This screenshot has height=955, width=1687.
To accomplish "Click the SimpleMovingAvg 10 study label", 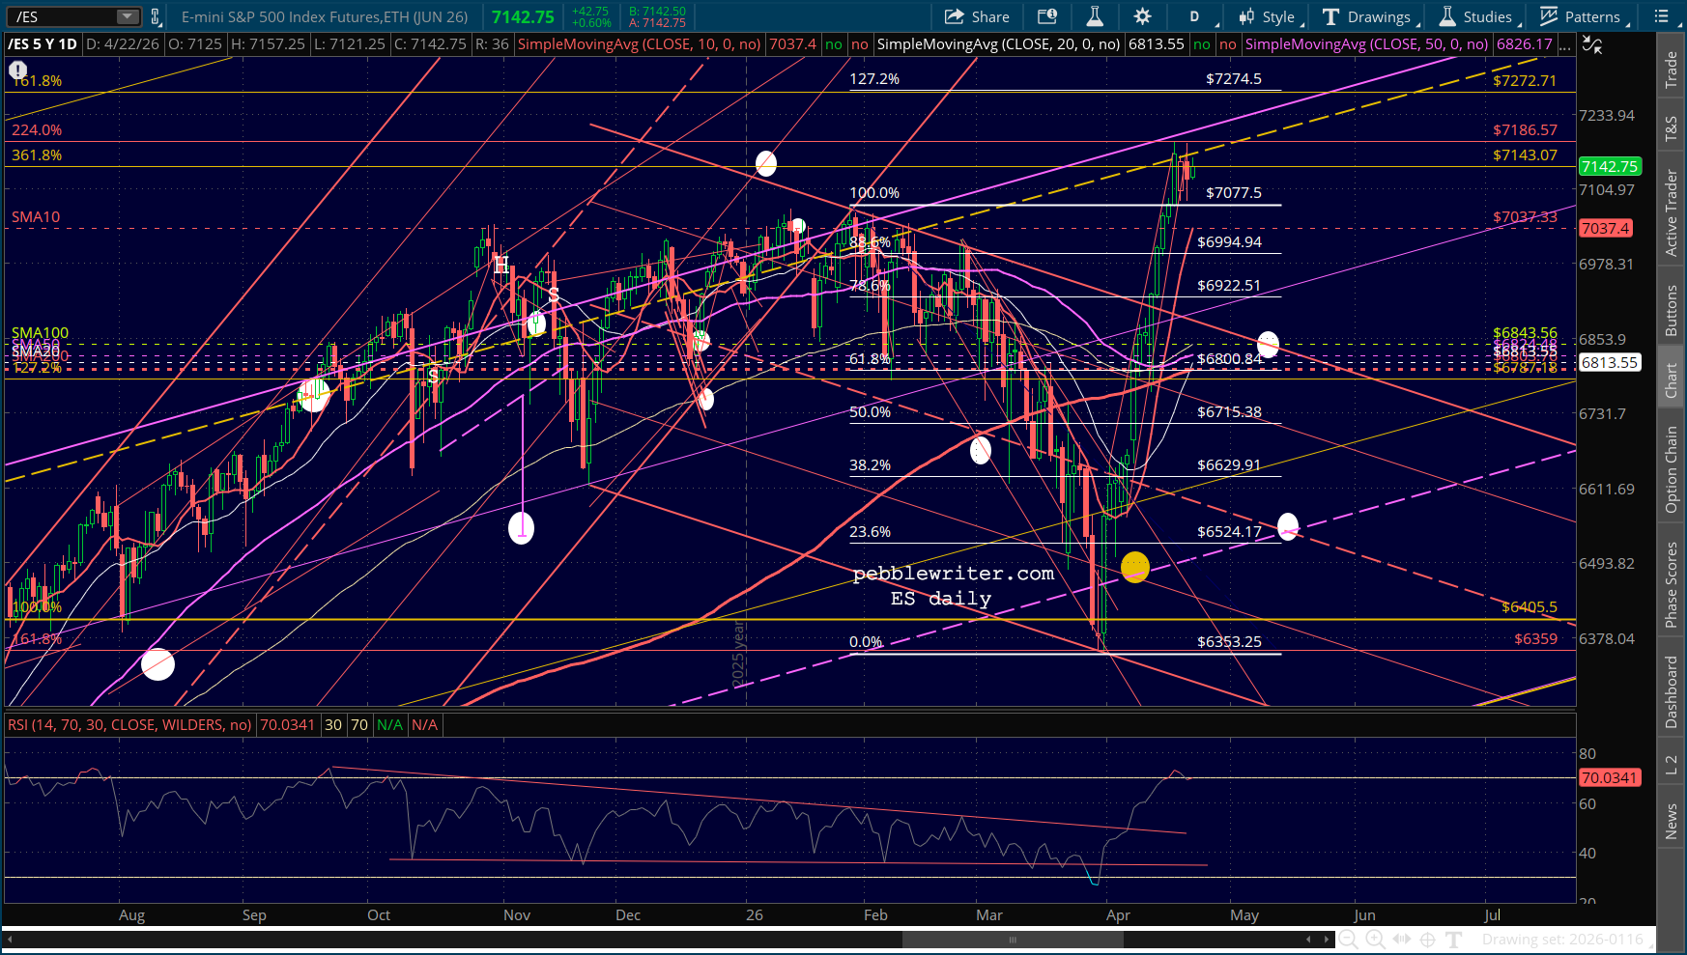I will coord(639,44).
